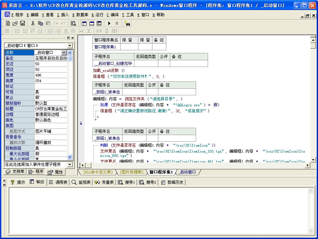Click the New file toolbar icon

click(x=8, y=23)
